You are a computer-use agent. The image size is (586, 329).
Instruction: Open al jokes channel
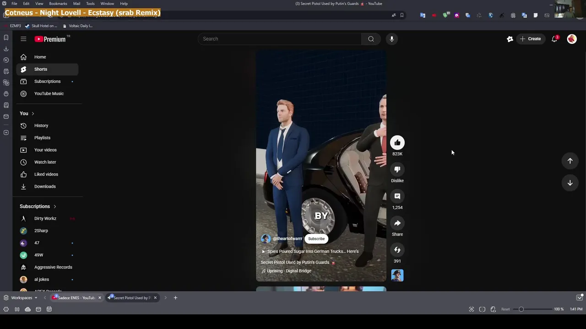pos(47,279)
